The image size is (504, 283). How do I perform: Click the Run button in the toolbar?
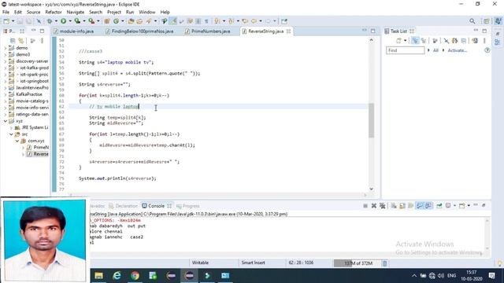tap(63, 21)
